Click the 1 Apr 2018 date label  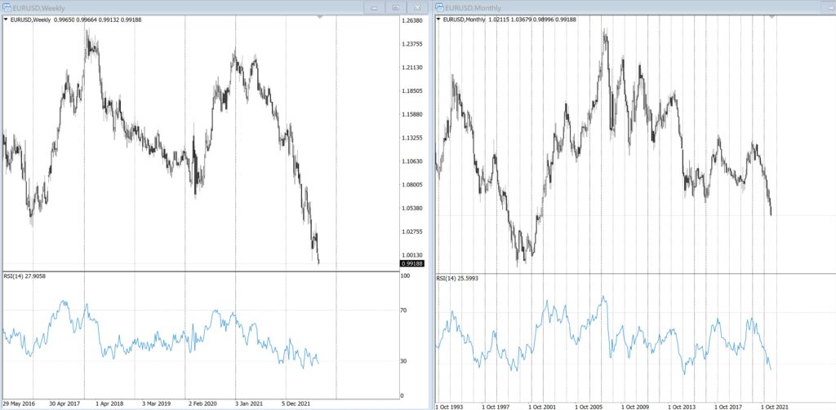(110, 403)
